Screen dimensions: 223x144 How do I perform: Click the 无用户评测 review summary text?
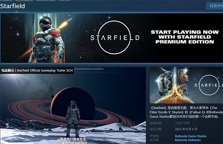[x=182, y=123]
